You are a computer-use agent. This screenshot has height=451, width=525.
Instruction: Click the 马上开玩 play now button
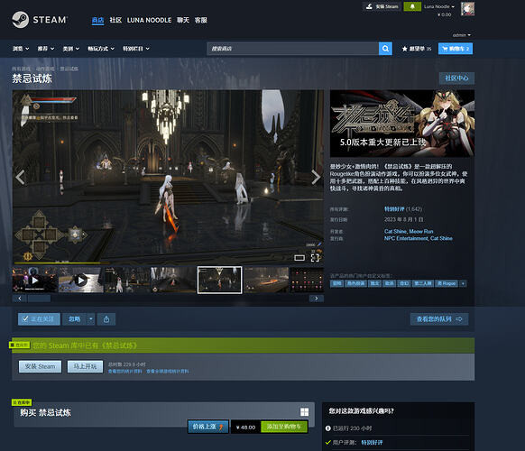pyautogui.click(x=85, y=366)
